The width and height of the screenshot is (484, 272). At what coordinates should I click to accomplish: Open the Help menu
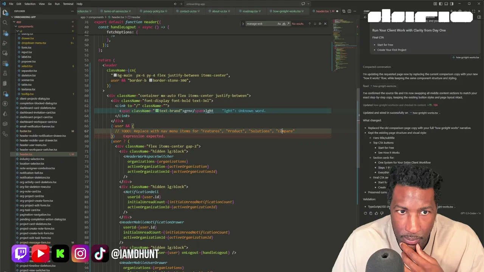[79, 4]
